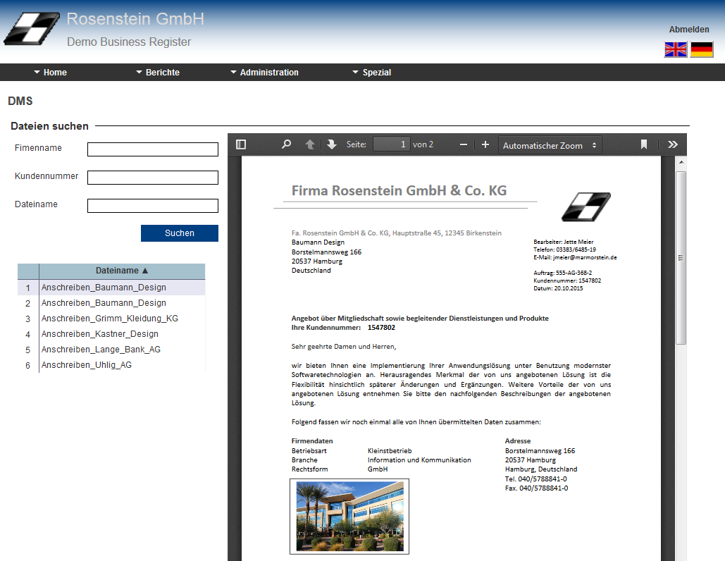This screenshot has width=725, height=561.
Task: Expand the Home menu
Action: pos(50,73)
